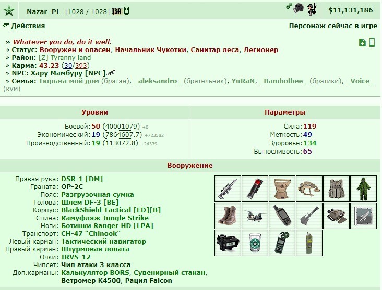This screenshot has height=290, width=382.
Task: Open family member YuRaN profile
Action: click(x=243, y=81)
